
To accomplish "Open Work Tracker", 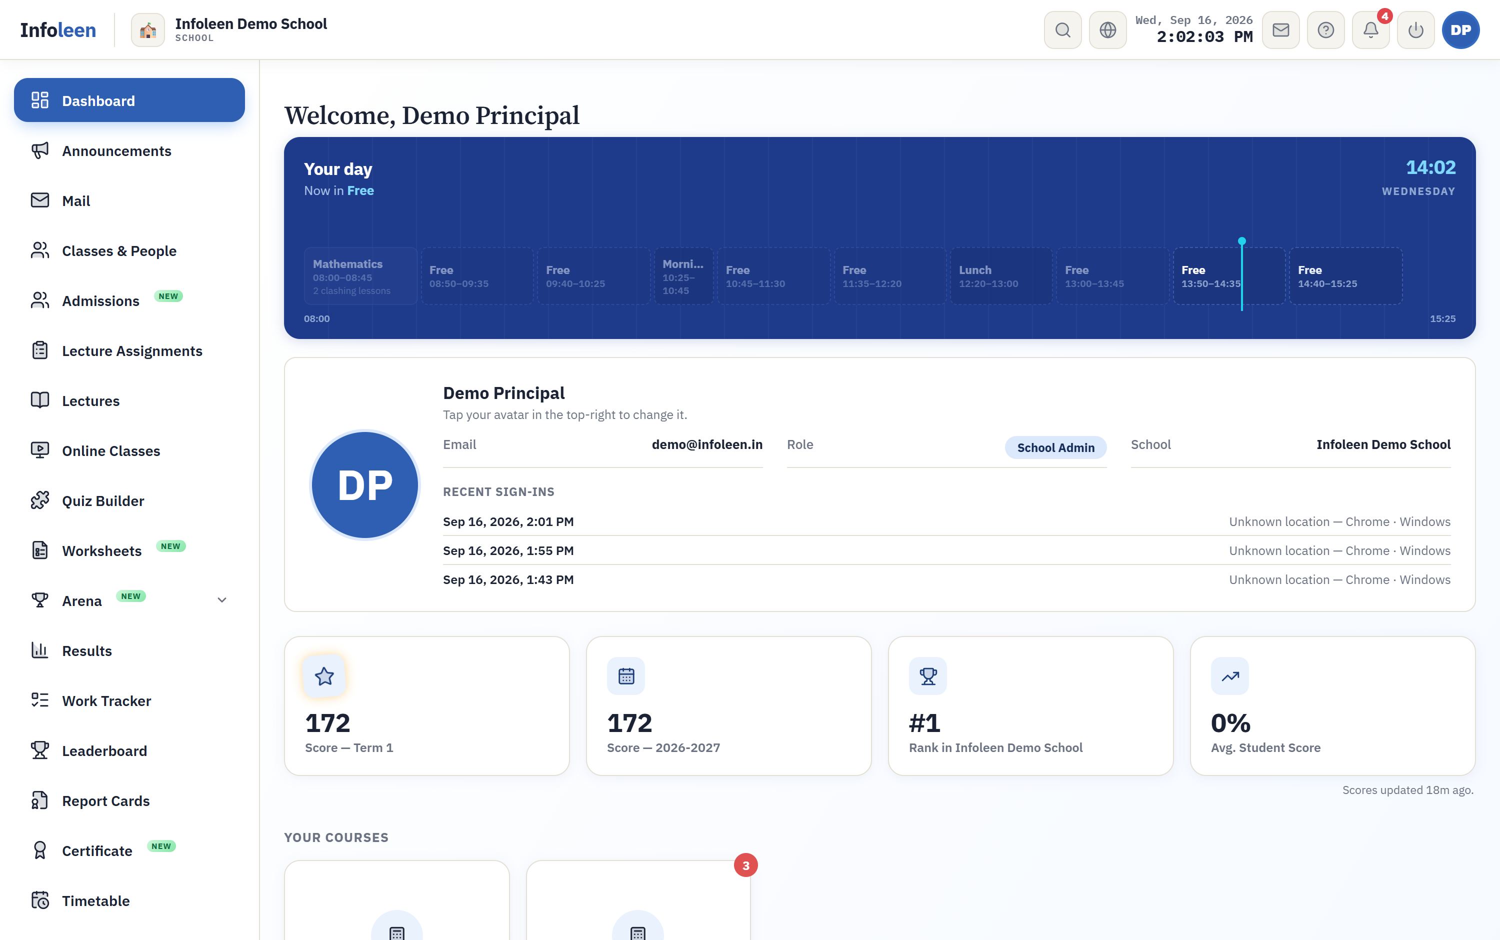I will tap(129, 700).
